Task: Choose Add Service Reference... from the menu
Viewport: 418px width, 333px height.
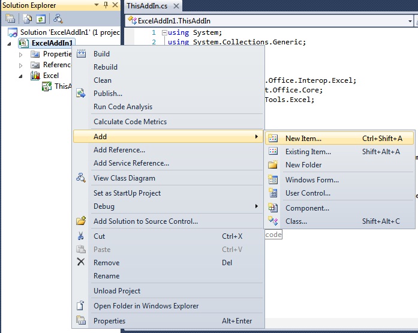Action: tap(168, 163)
